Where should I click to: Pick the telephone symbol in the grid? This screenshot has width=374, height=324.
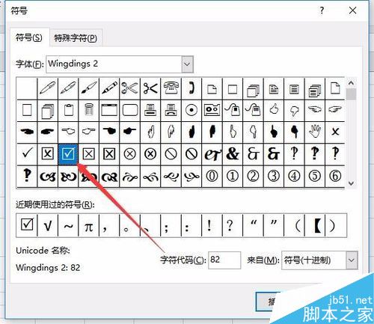(x=171, y=88)
